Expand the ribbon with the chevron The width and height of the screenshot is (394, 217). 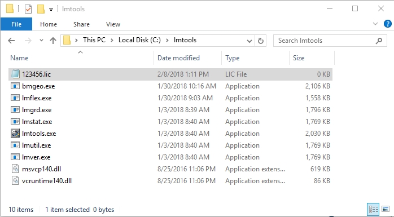pos(375,24)
